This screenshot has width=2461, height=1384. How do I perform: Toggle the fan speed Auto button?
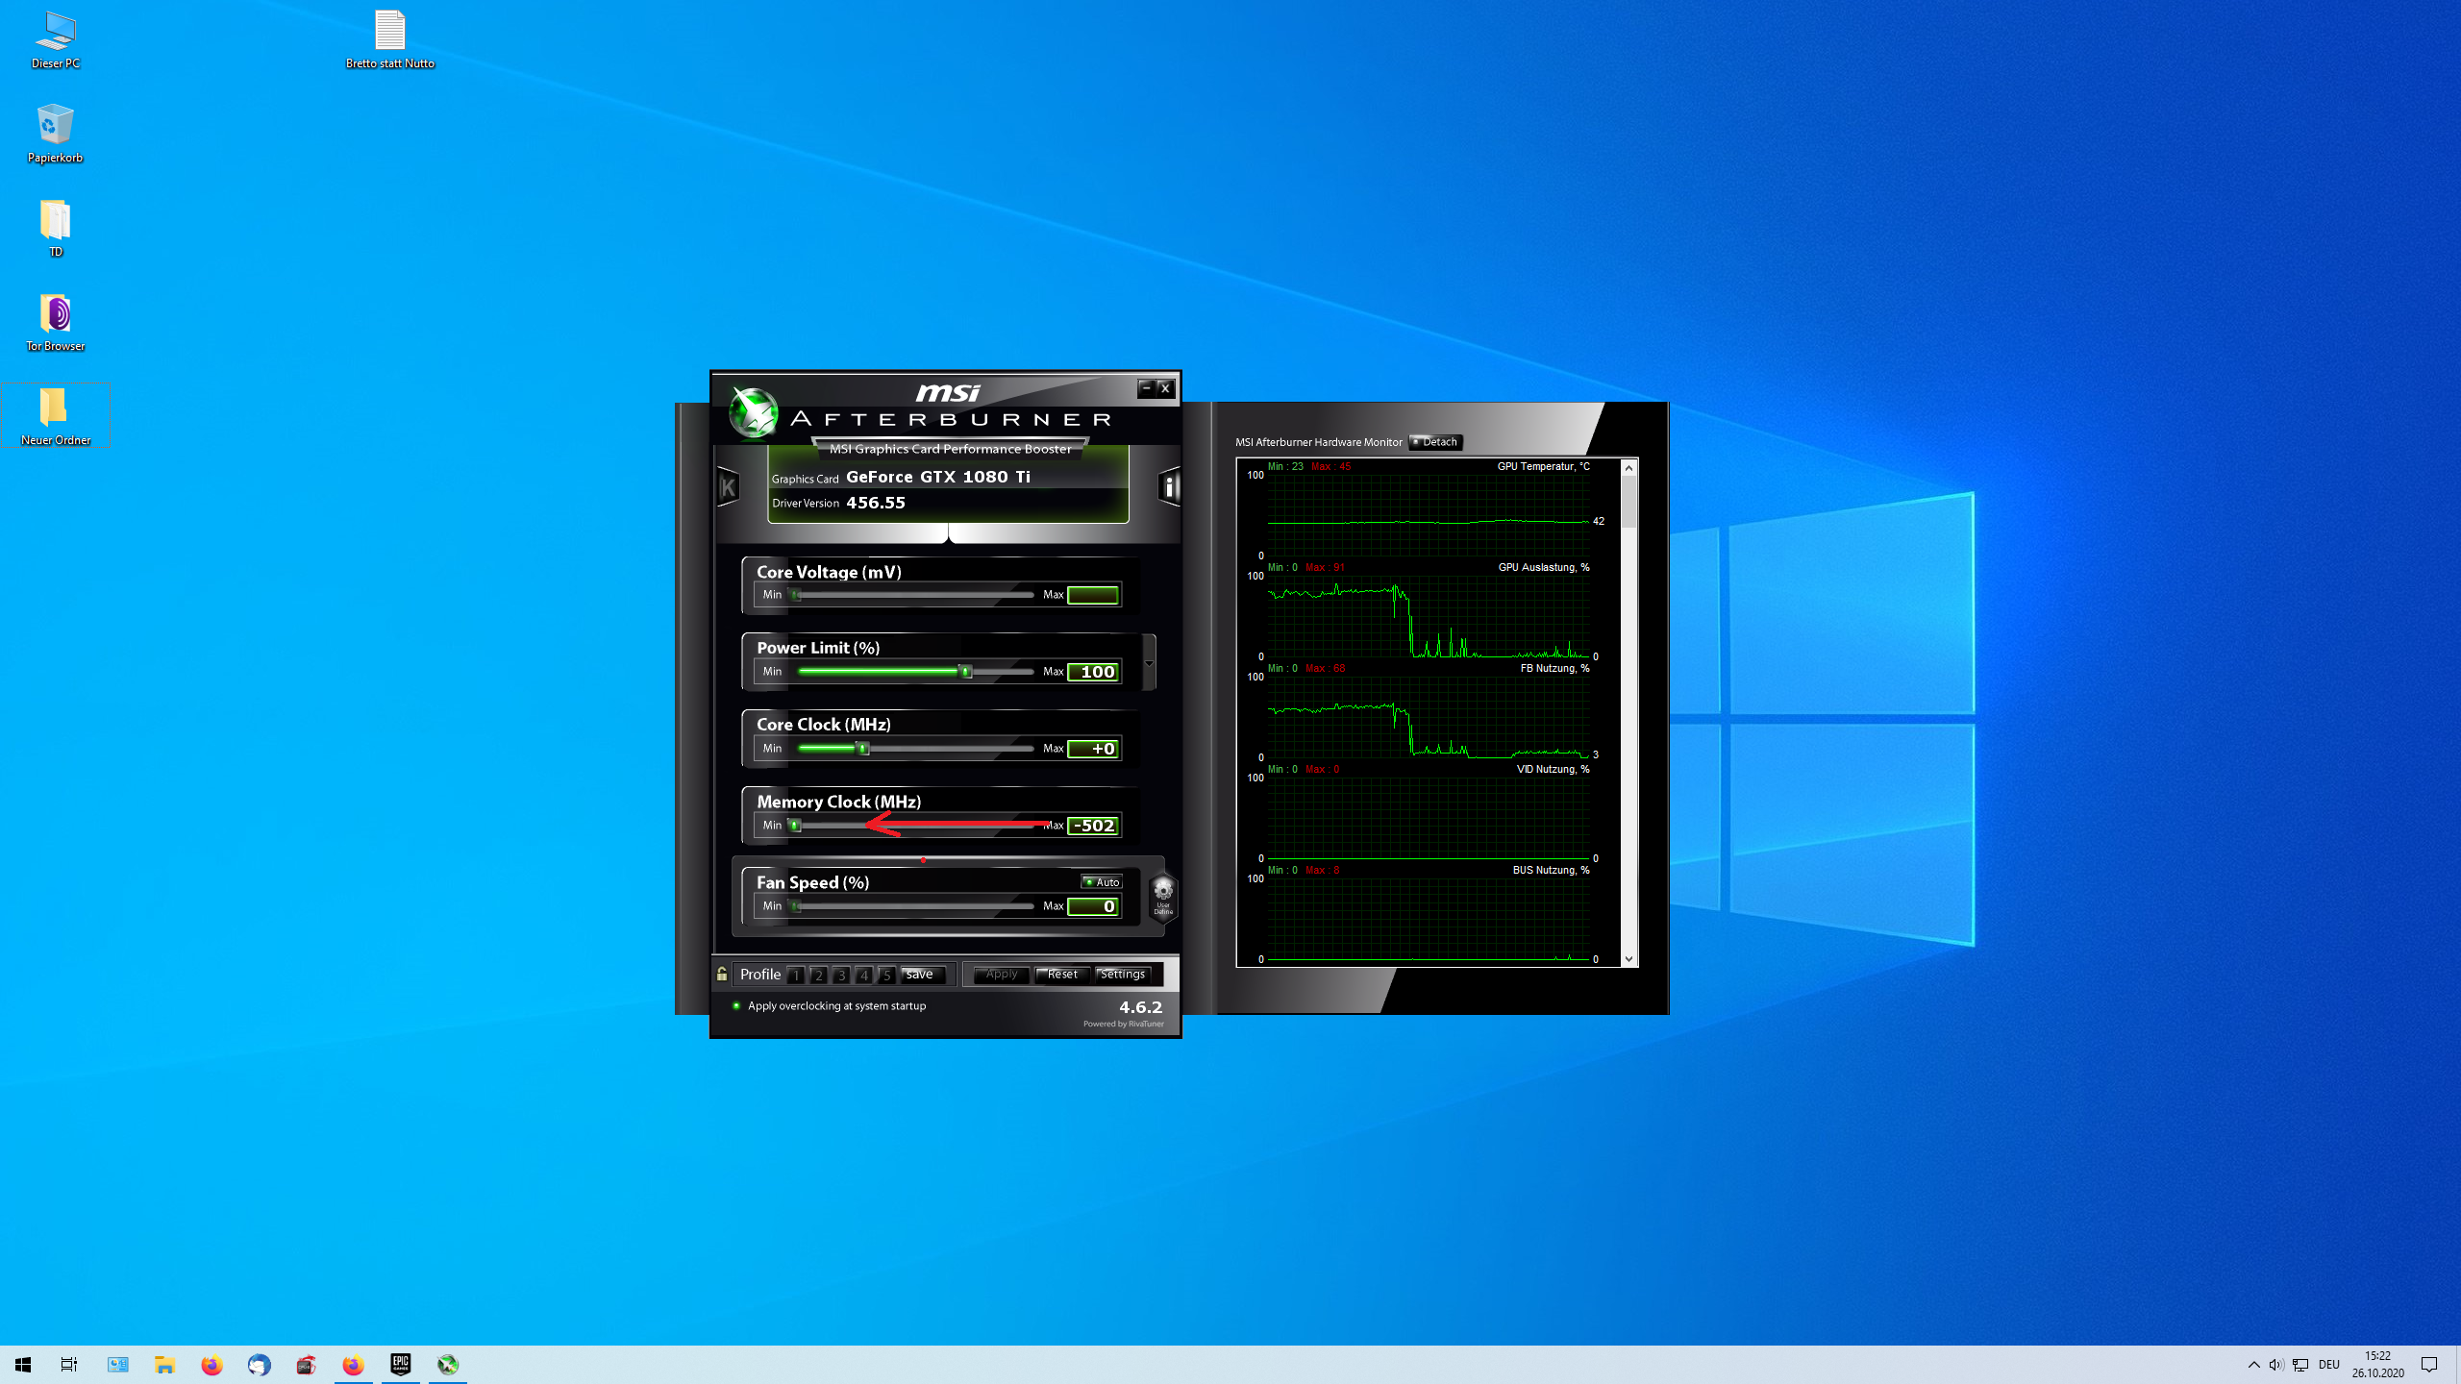pyautogui.click(x=1102, y=881)
